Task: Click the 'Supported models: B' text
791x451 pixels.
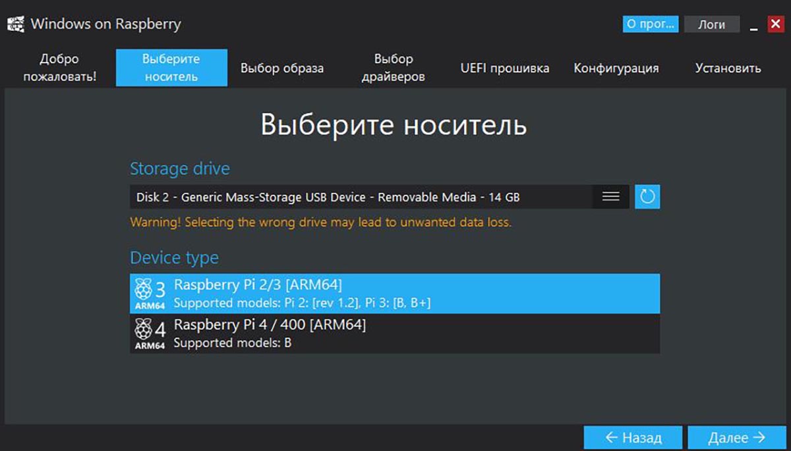Action: 233,343
